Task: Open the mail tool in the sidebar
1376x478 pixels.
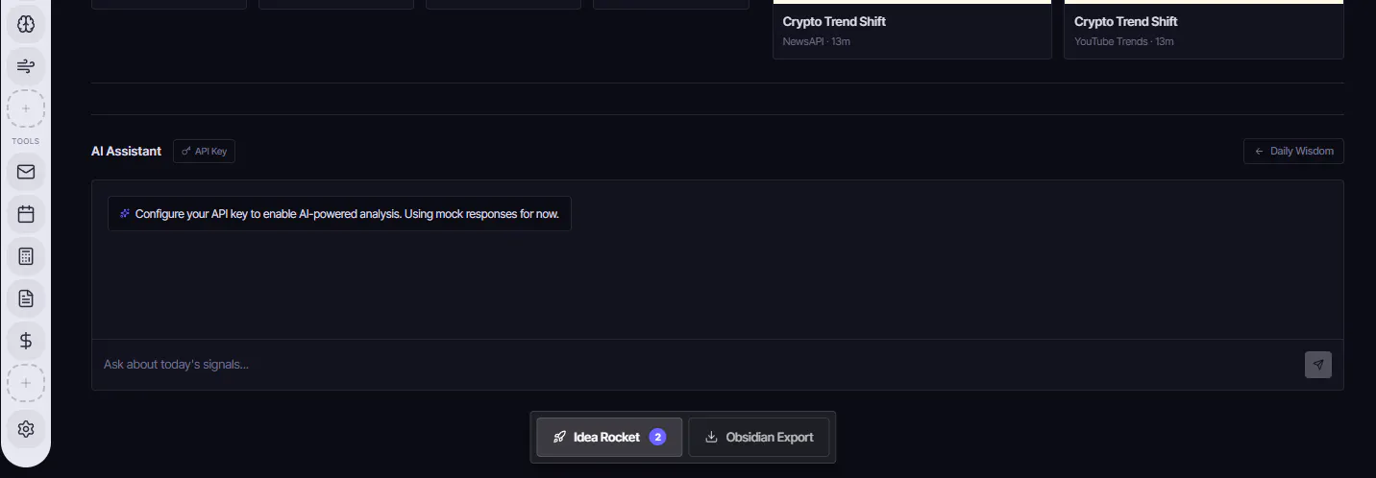Action: tap(26, 172)
